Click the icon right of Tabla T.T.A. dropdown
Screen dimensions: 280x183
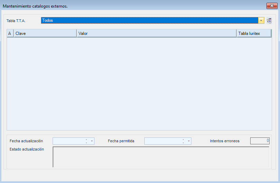[x=269, y=21]
